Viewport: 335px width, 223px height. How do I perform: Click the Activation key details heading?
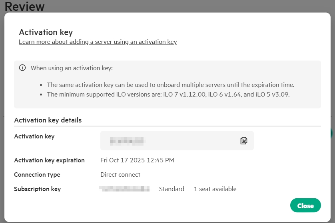pos(48,120)
